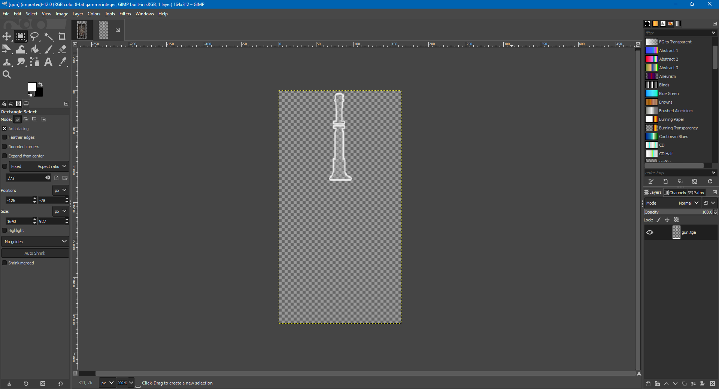
Task: Select the Bucket Fill tool
Action: point(35,49)
